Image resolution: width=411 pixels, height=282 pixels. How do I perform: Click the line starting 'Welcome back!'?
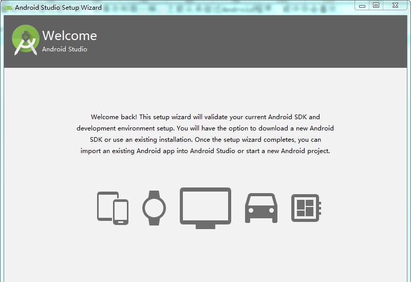click(205, 117)
